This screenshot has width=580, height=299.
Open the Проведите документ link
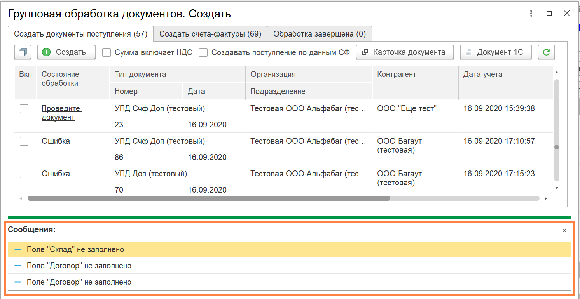coord(61,113)
